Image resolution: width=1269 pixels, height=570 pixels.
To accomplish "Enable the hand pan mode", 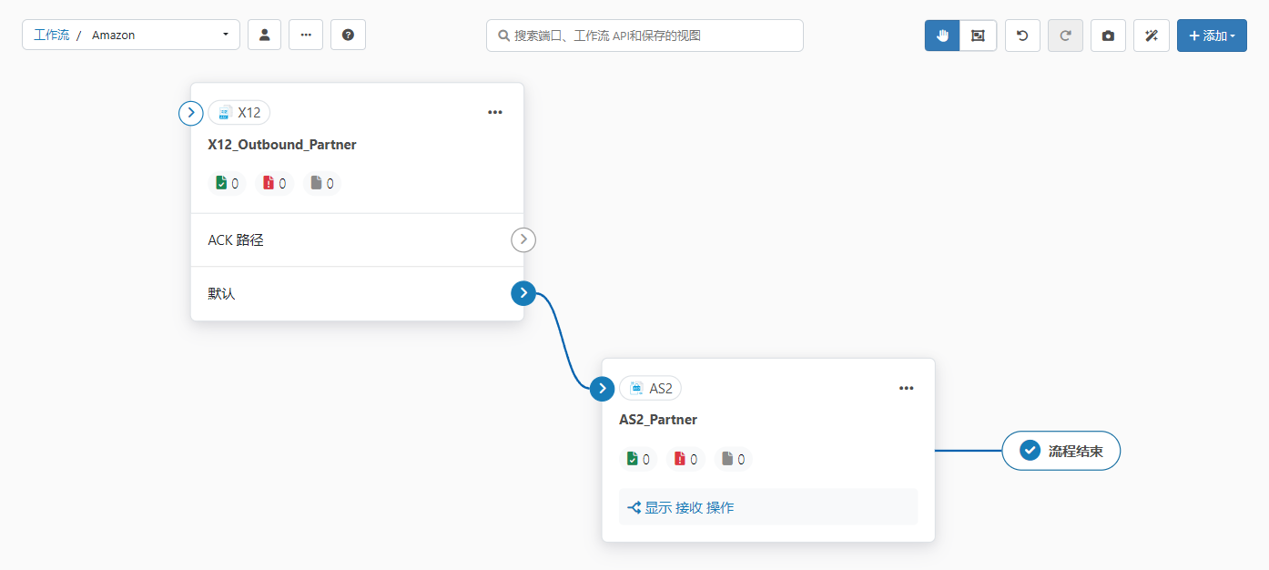I will pyautogui.click(x=942, y=36).
